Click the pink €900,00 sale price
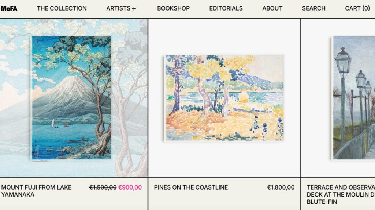 tap(130, 187)
